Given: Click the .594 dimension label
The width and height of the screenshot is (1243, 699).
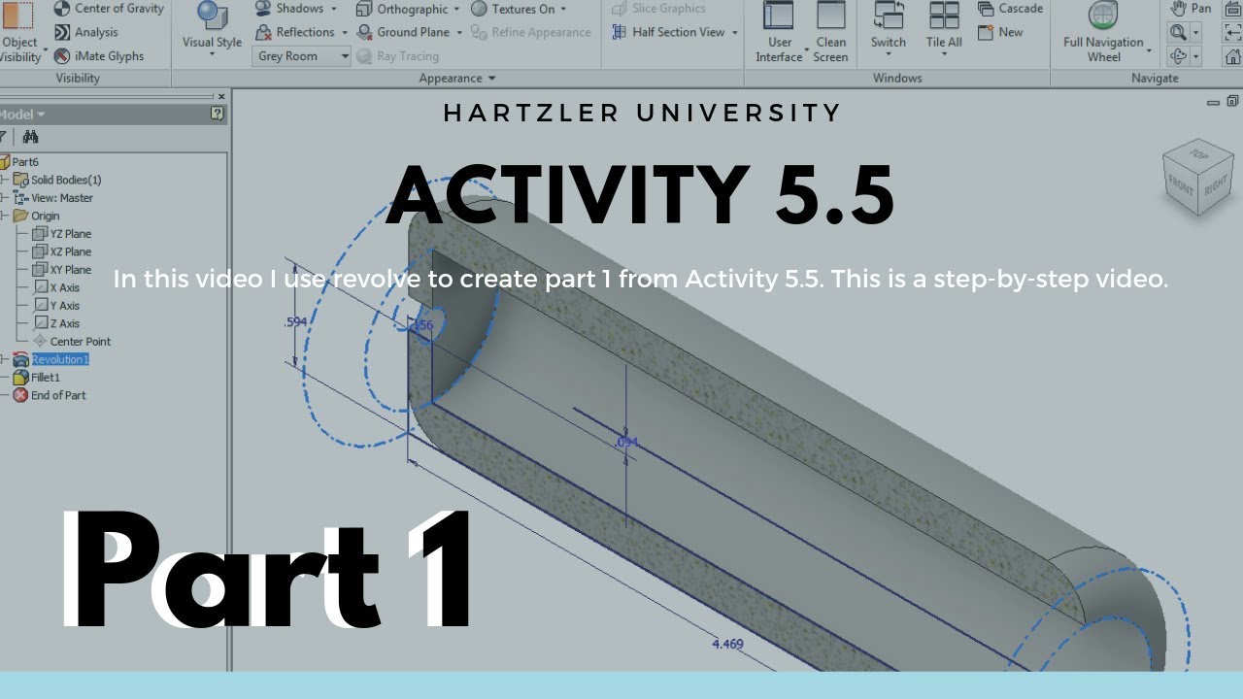Looking at the screenshot, I should click(296, 321).
